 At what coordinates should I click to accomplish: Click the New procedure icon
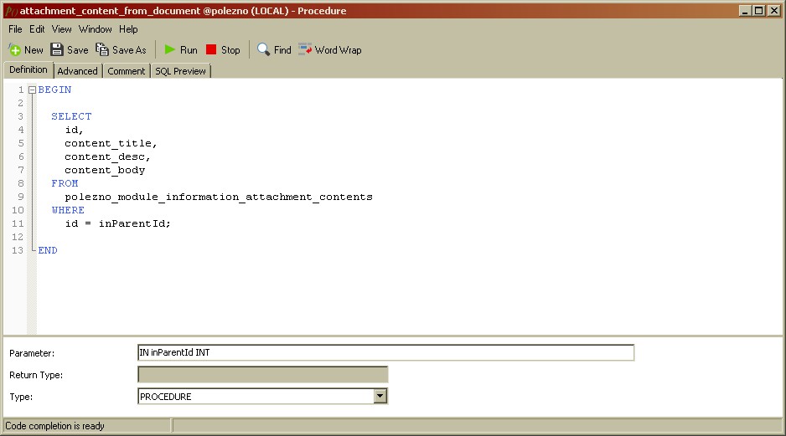(x=14, y=49)
